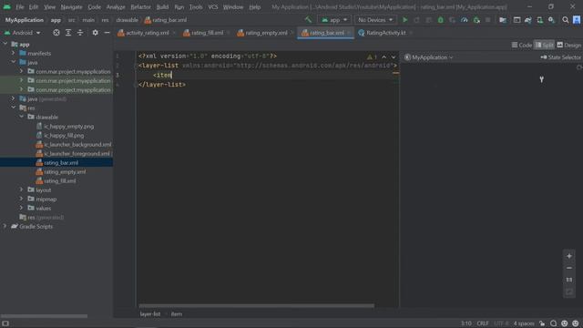Open the Profiler gauge icon

tap(465, 20)
